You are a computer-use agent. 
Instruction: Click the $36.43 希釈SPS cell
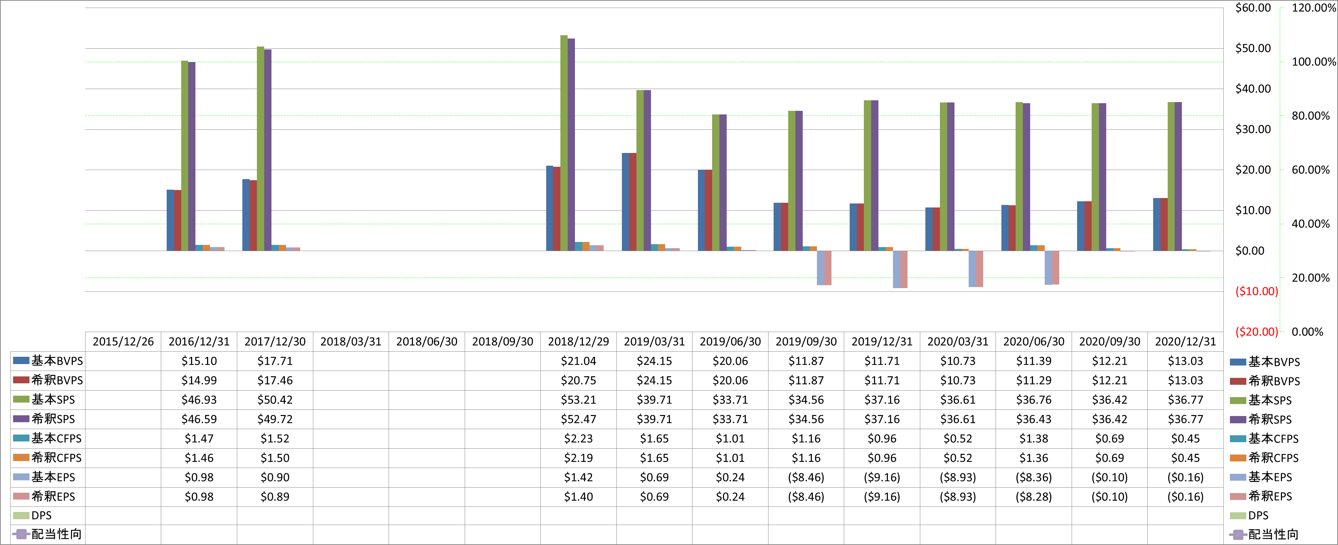(1034, 419)
